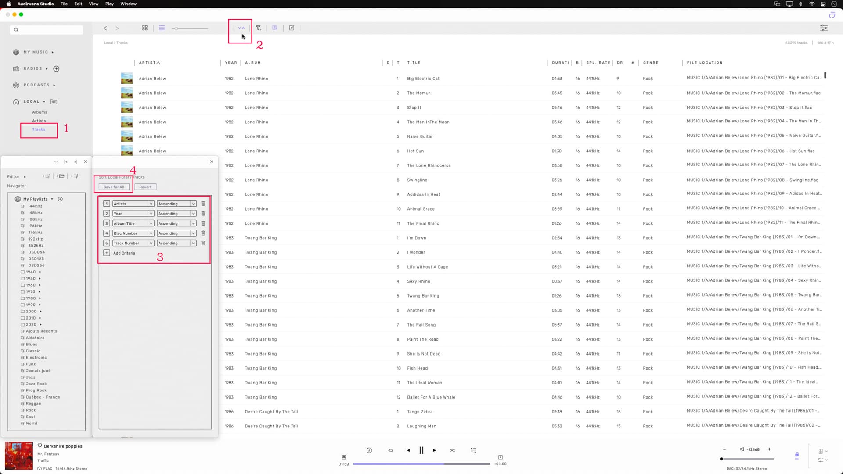Screen dimensions: 843x474
Task: Open the sort tracks tool in toolbar
Action: pyautogui.click(x=241, y=28)
